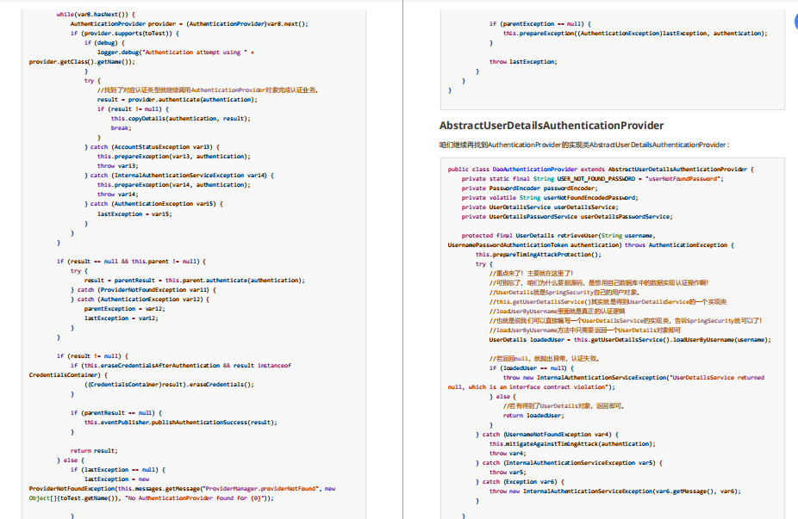
Task: Click the copyDetails(authentication, result) line
Action: tap(181, 119)
